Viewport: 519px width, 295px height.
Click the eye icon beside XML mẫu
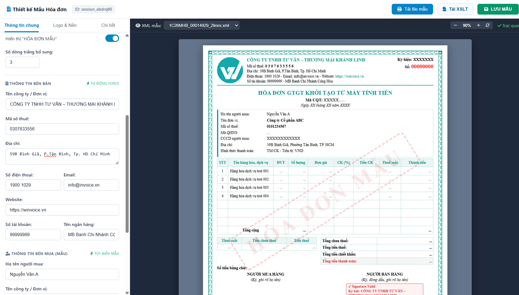click(x=138, y=25)
